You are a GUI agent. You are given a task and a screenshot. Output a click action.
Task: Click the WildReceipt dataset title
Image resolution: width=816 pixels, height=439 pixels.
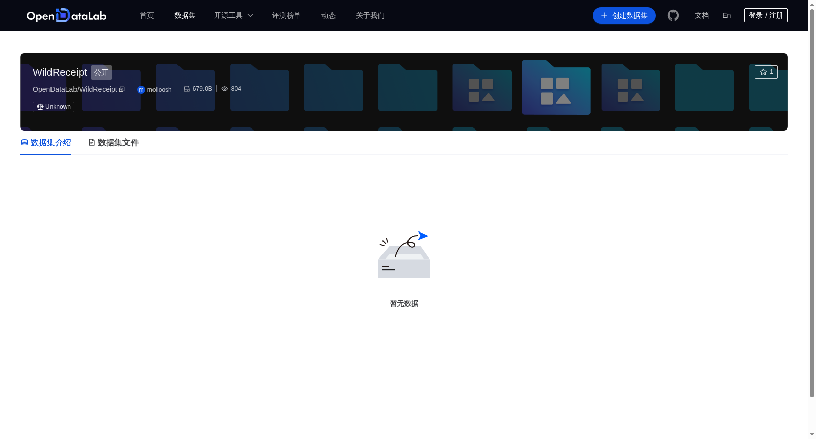60,72
